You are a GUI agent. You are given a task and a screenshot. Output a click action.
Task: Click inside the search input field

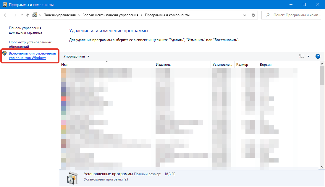293,15
